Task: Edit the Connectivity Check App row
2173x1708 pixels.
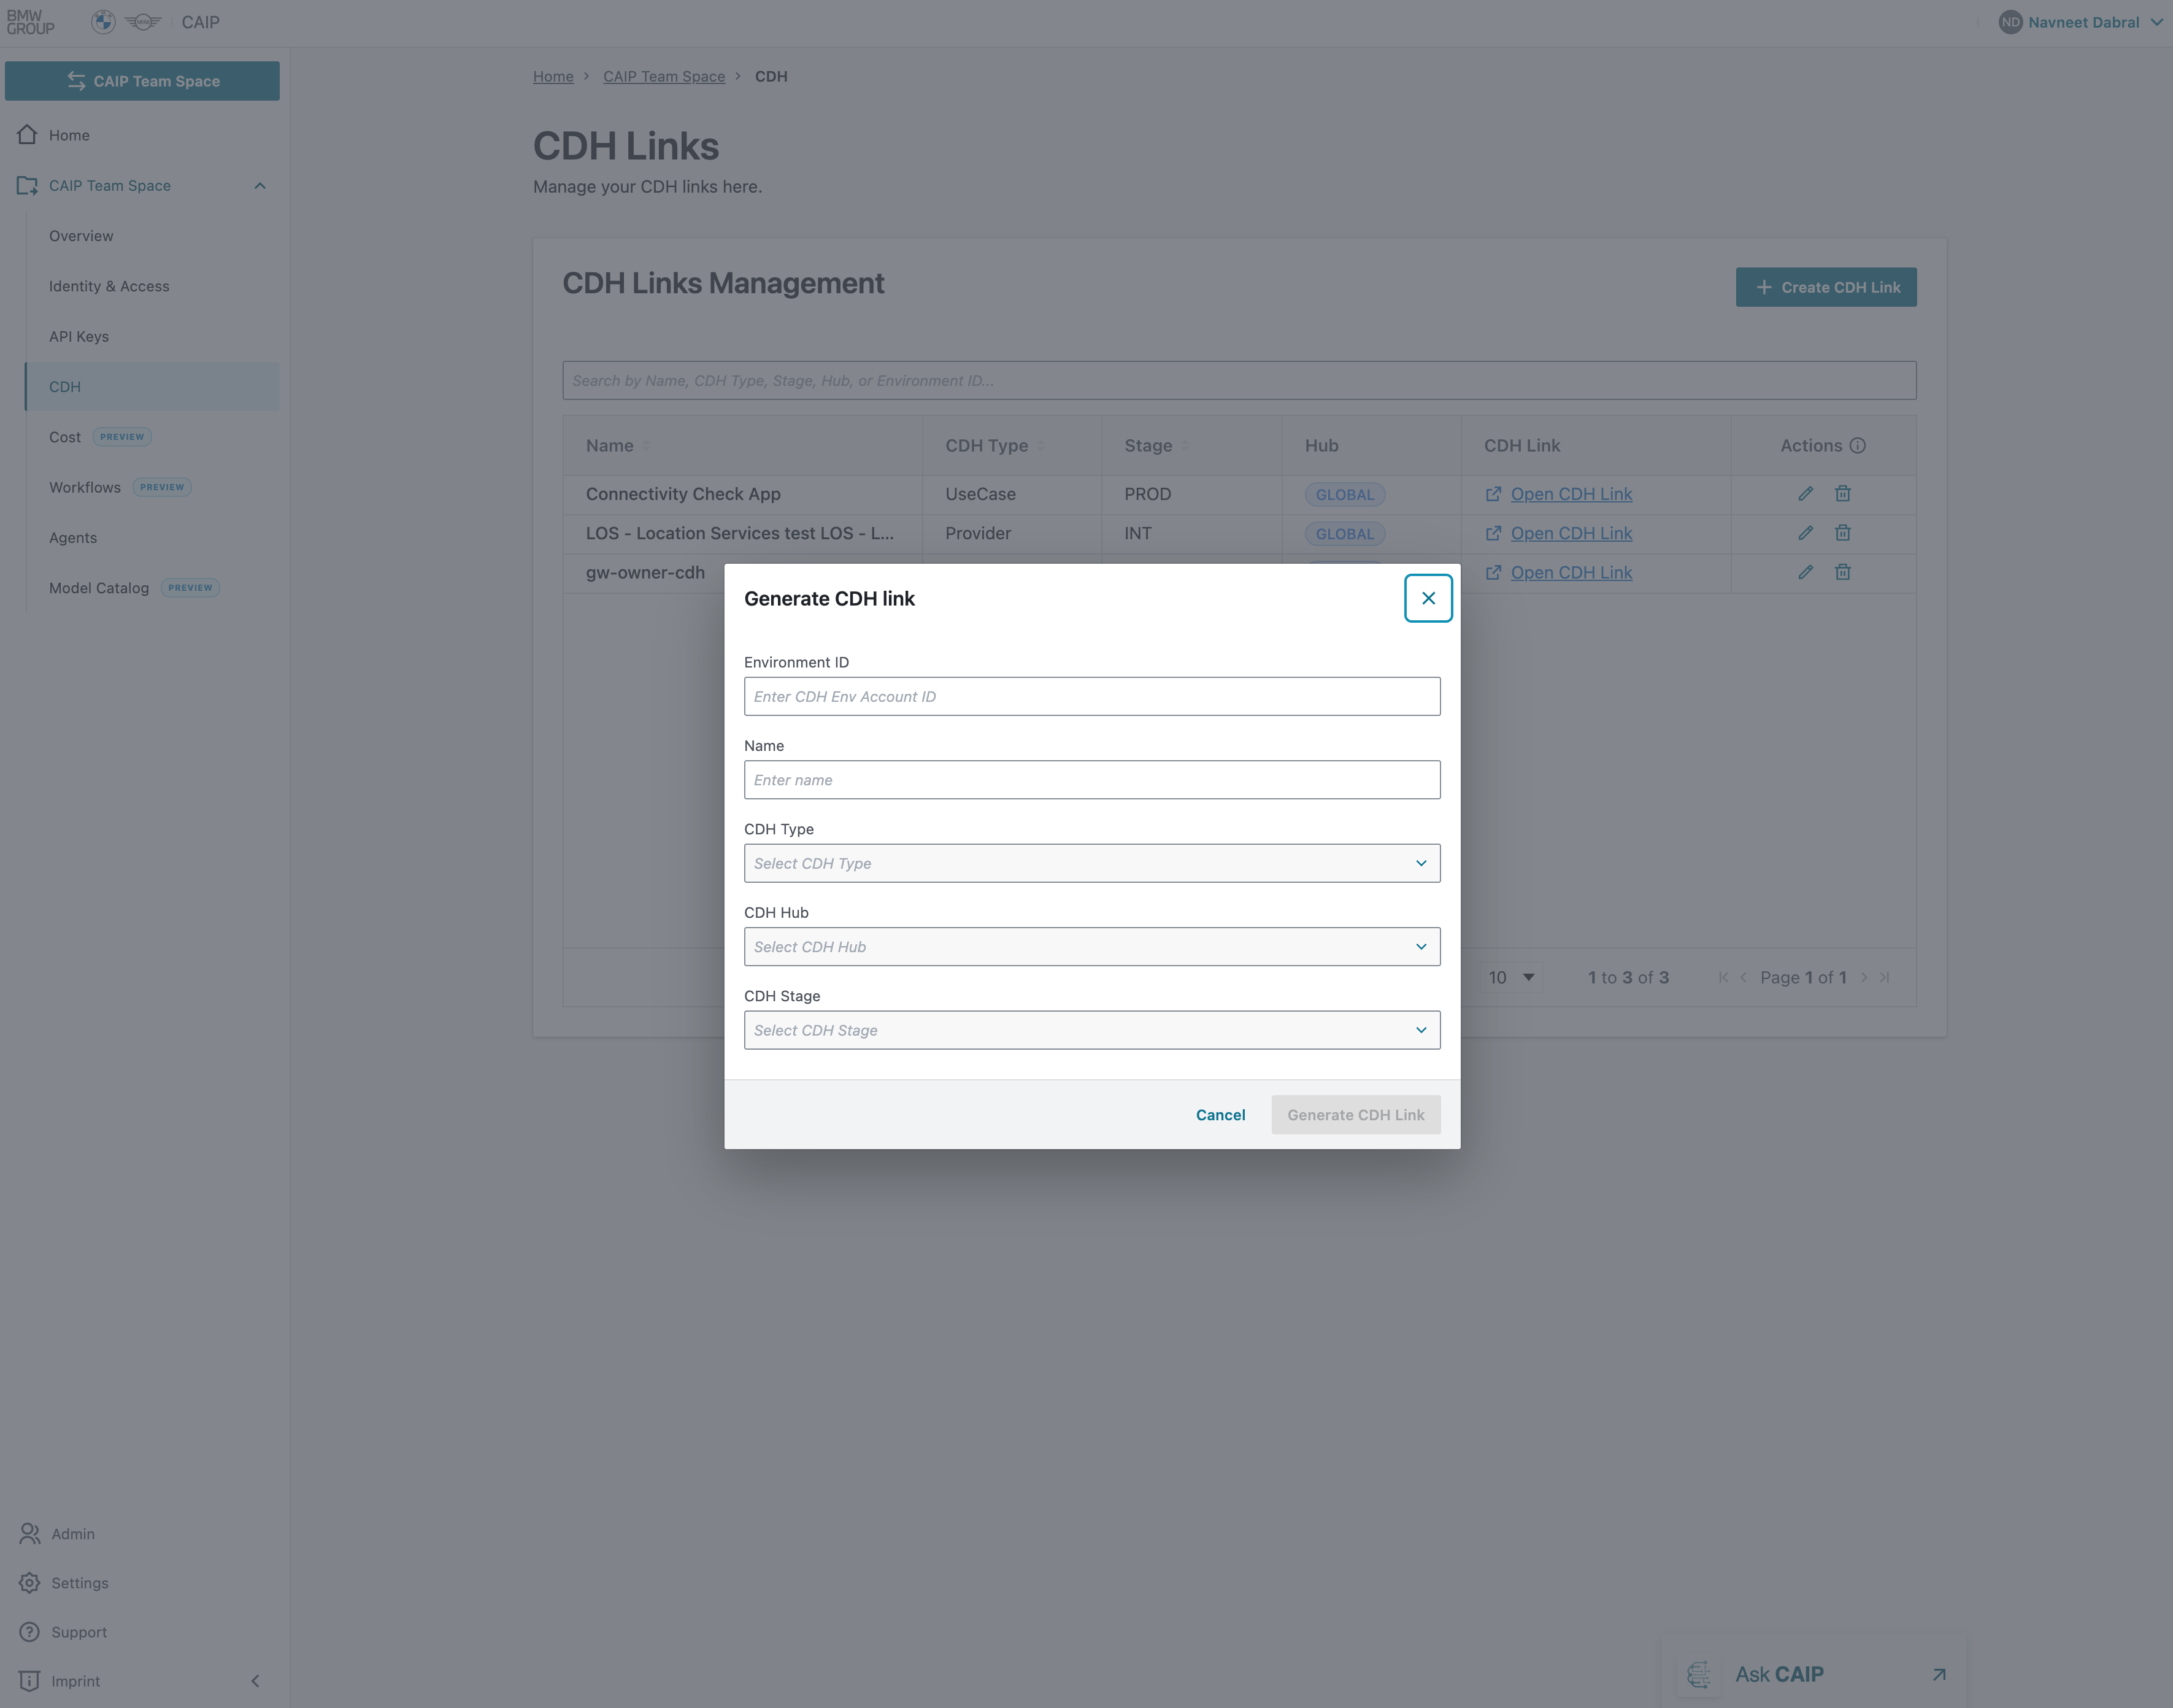Action: [x=1805, y=494]
